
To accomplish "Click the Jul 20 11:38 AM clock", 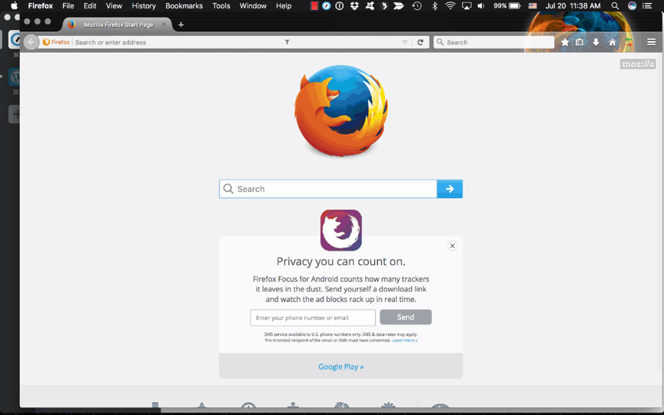I will [573, 6].
